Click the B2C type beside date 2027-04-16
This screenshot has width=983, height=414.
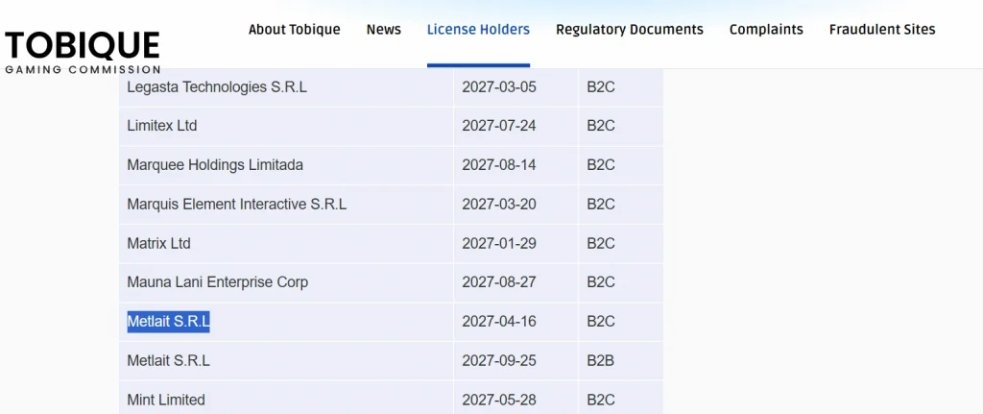[601, 321]
